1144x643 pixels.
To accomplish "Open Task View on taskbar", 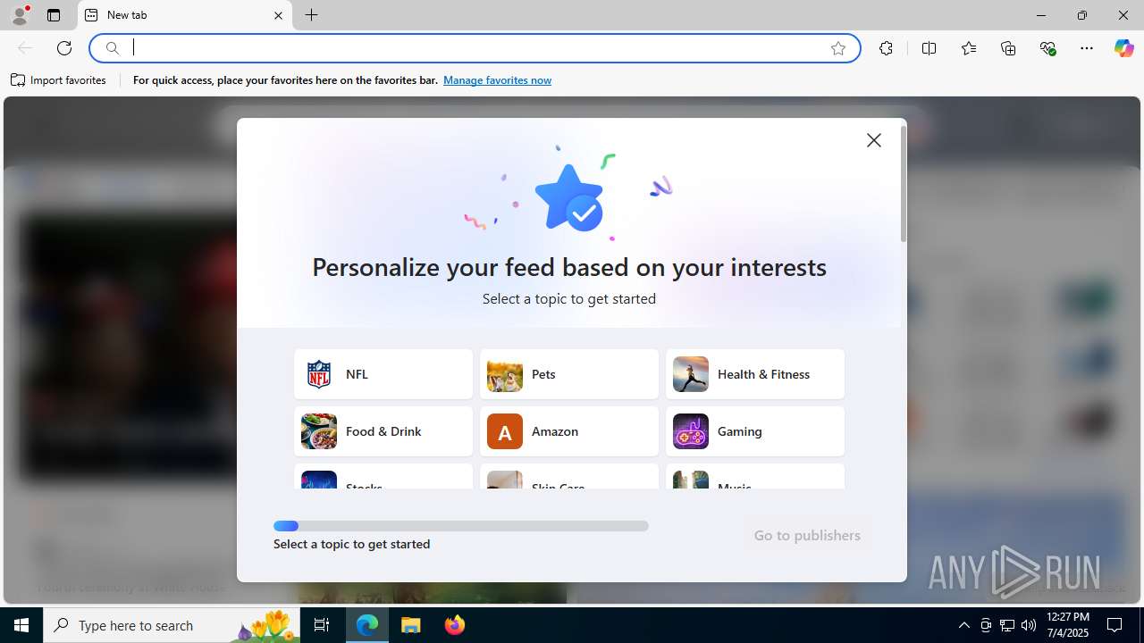I will pyautogui.click(x=322, y=625).
